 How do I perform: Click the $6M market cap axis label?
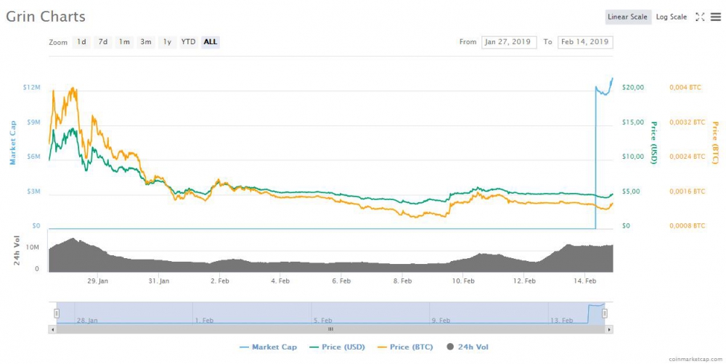(34, 157)
